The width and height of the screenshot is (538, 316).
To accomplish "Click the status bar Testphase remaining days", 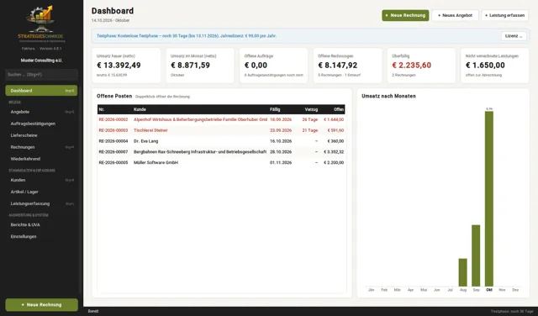I will (x=512, y=312).
